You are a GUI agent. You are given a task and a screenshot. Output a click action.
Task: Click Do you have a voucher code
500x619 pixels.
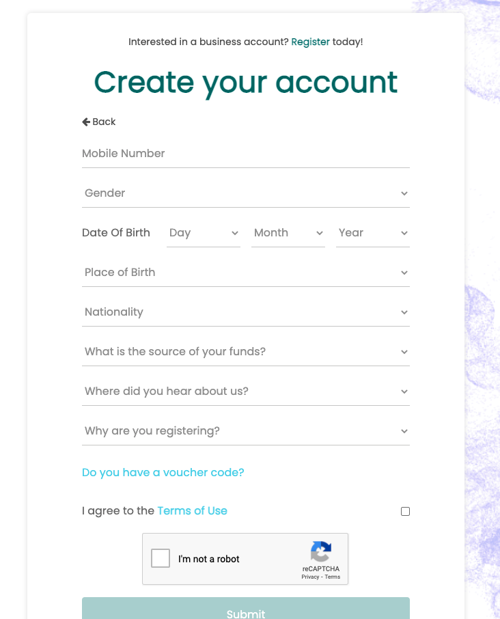click(x=163, y=472)
